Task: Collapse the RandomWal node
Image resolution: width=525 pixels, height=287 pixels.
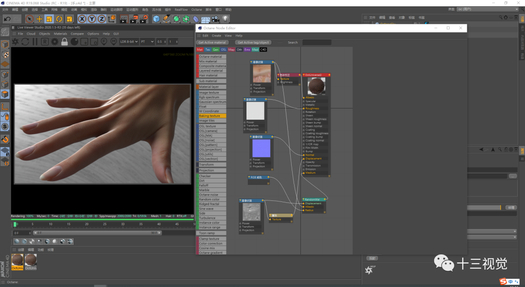Action: [x=304, y=199]
